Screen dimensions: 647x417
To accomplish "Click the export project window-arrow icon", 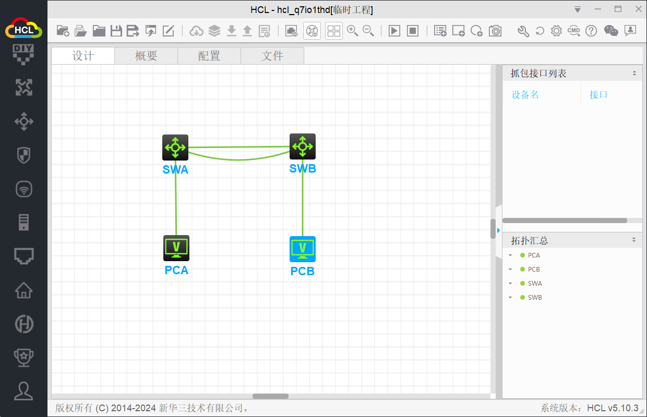I will click(151, 31).
